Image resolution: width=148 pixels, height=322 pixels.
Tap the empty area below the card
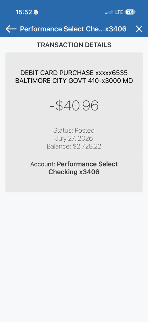pyautogui.click(x=74, y=257)
